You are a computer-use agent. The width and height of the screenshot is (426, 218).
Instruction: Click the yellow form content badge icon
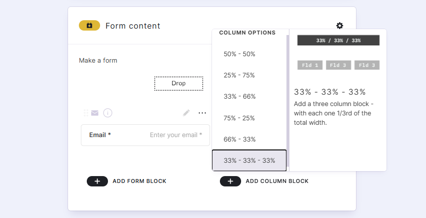89,26
